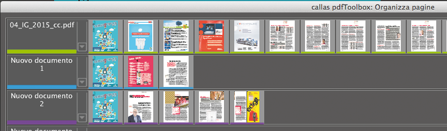Screen dimensions: 447x131
Task: Click cover thumbnail in Nuovo documento 1
Action: click(105, 71)
